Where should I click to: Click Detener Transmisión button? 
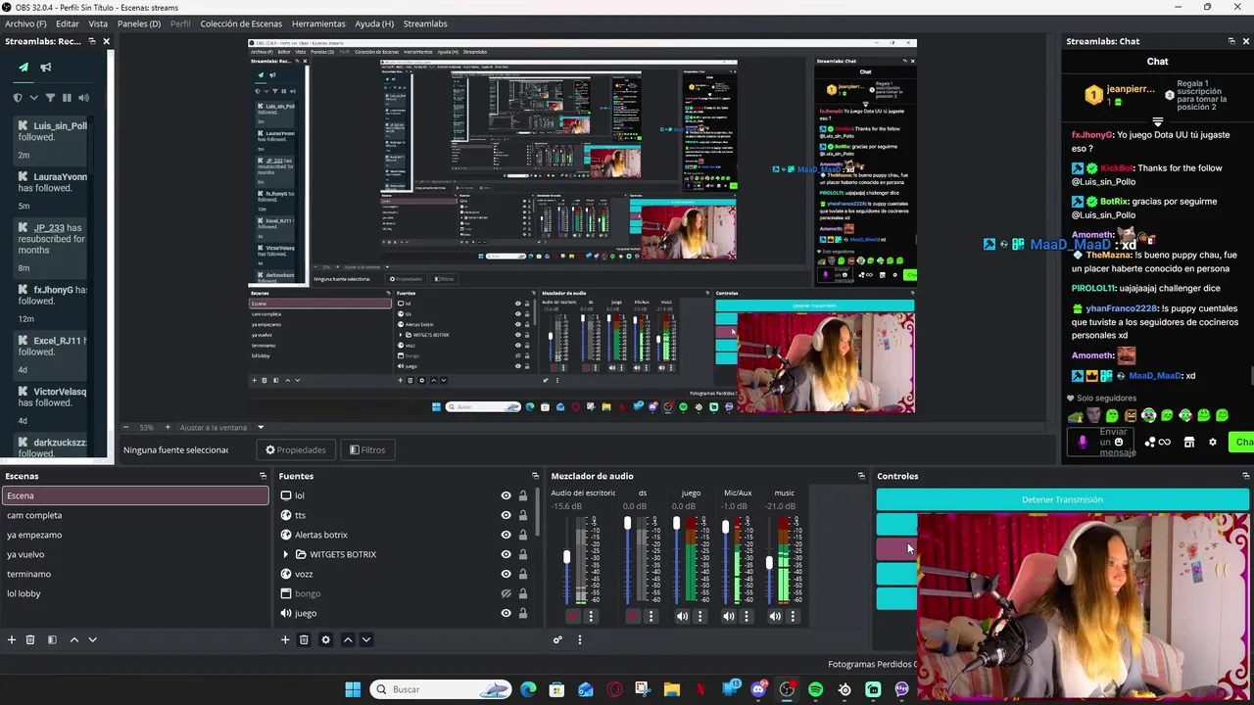(1062, 499)
